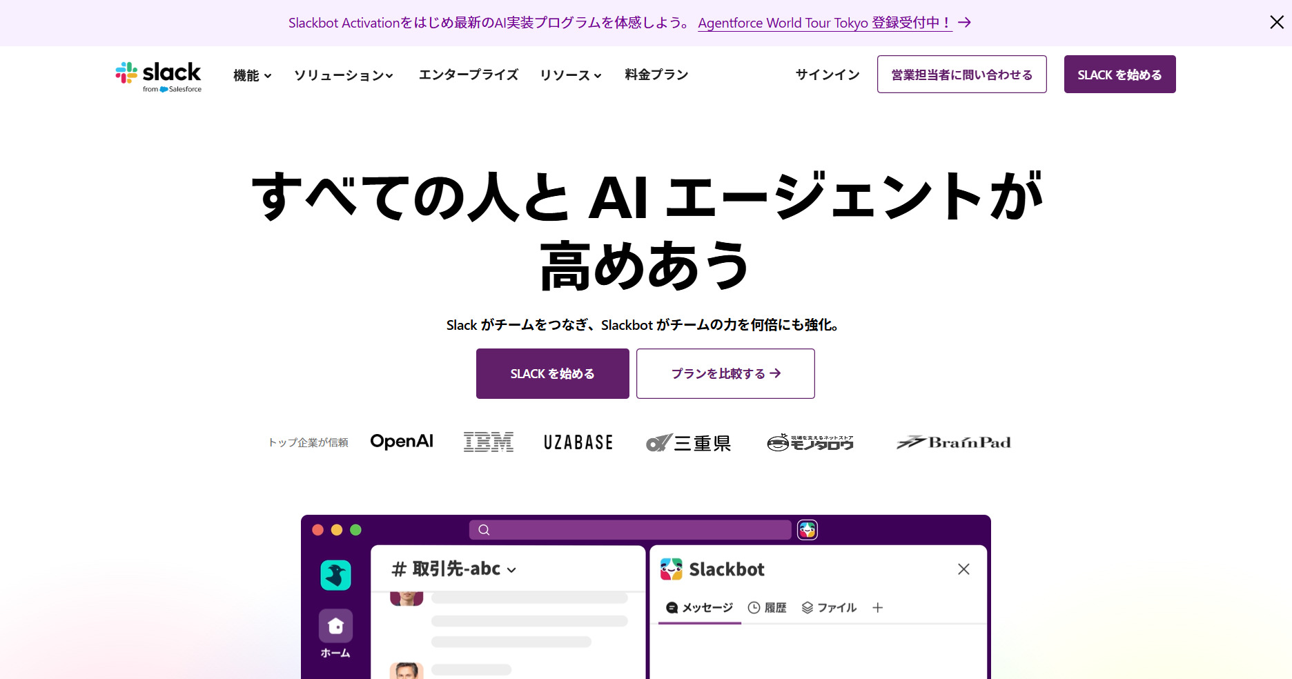Open the エンタープライズ menu item
Image resolution: width=1292 pixels, height=679 pixels.
pyautogui.click(x=468, y=75)
